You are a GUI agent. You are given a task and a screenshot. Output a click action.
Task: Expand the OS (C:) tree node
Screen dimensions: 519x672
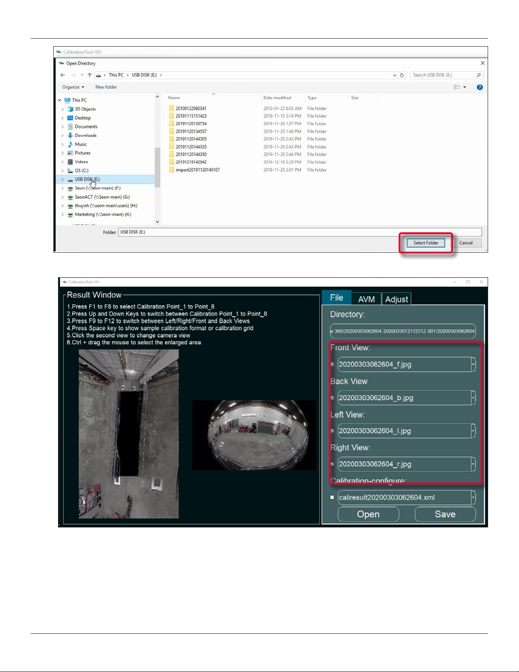click(63, 170)
